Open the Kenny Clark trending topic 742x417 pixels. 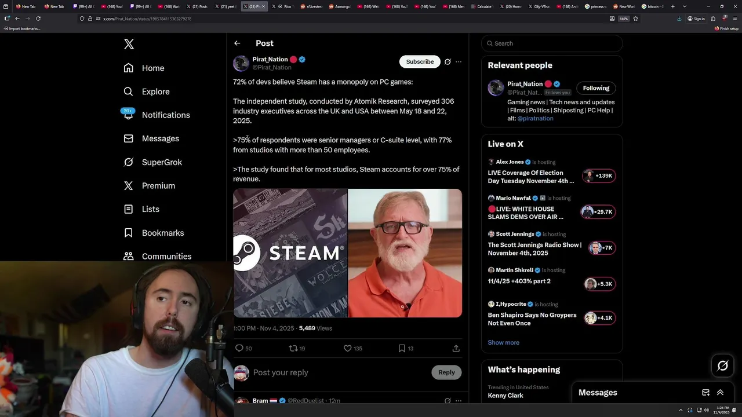[505, 396]
